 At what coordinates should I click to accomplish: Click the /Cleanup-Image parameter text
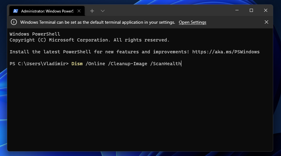pos(128,64)
